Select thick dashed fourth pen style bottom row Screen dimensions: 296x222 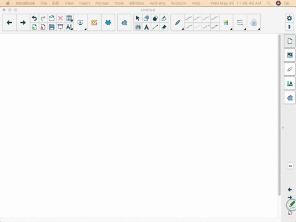pyautogui.click(x=215, y=27)
